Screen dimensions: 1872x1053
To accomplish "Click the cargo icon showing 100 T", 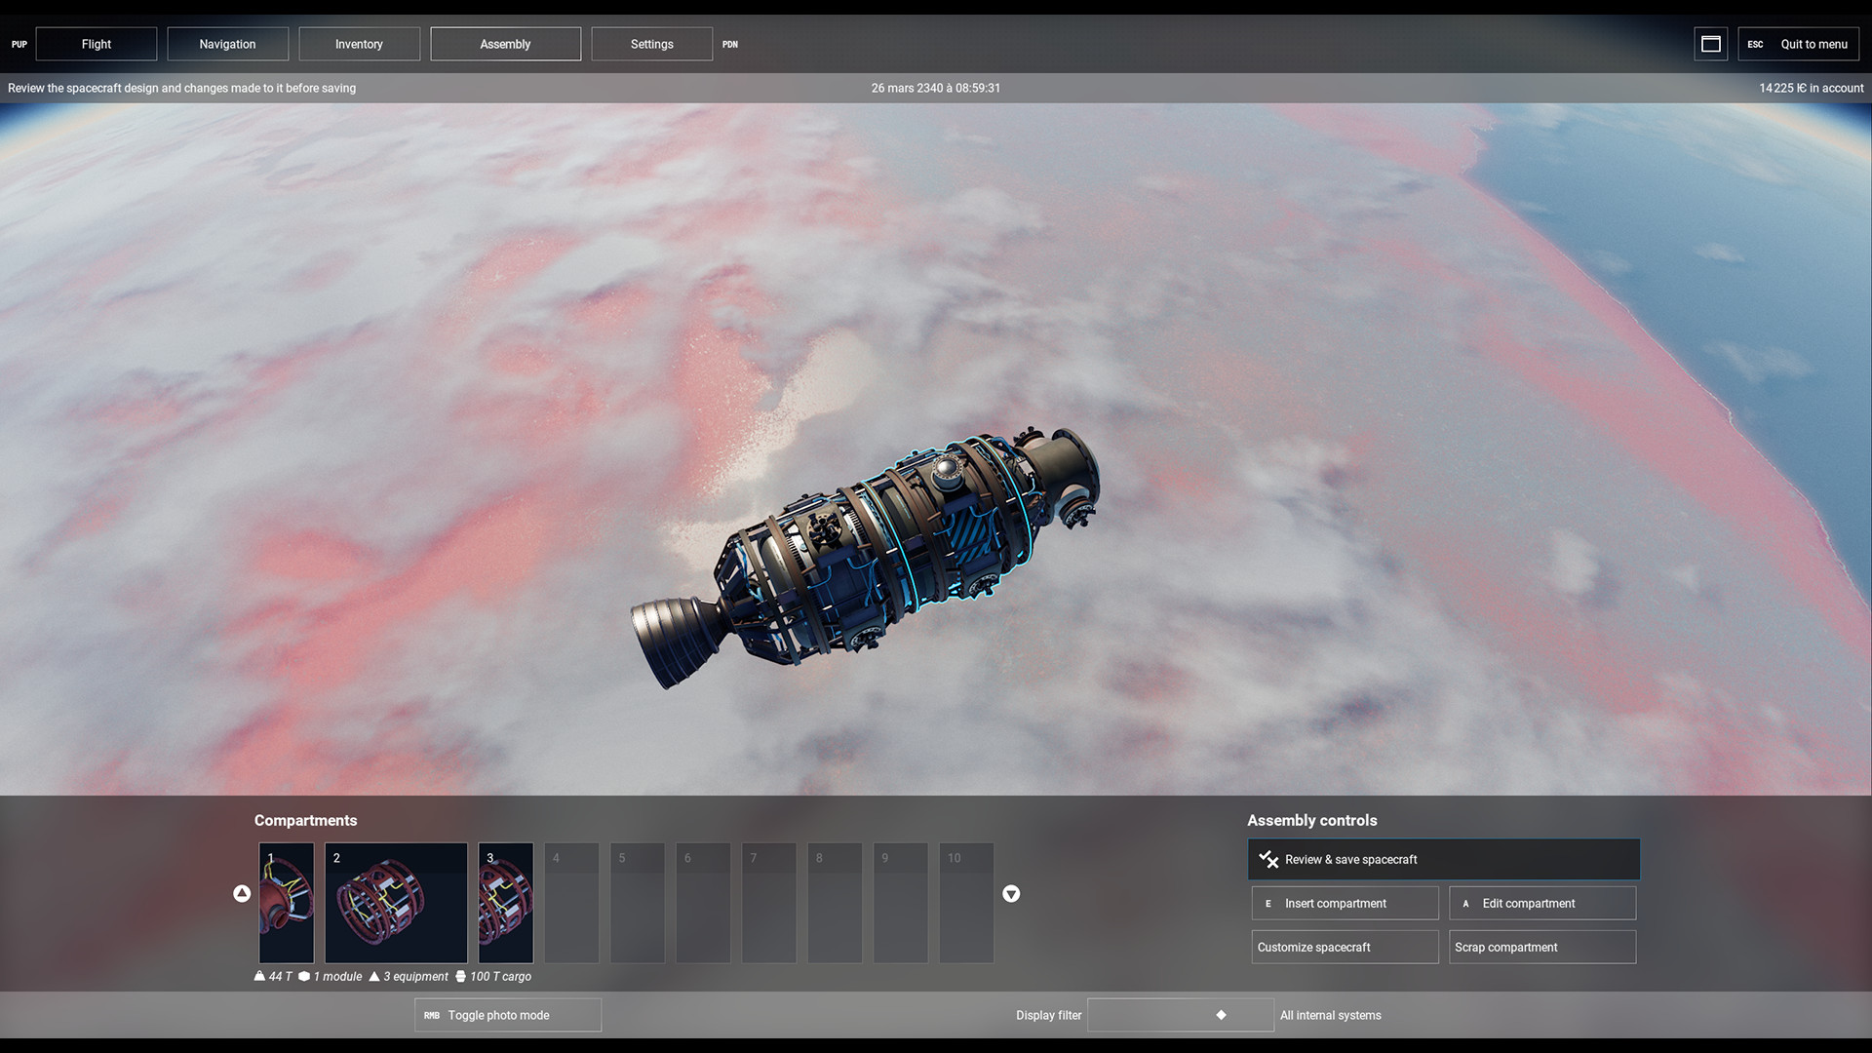I will click(460, 976).
